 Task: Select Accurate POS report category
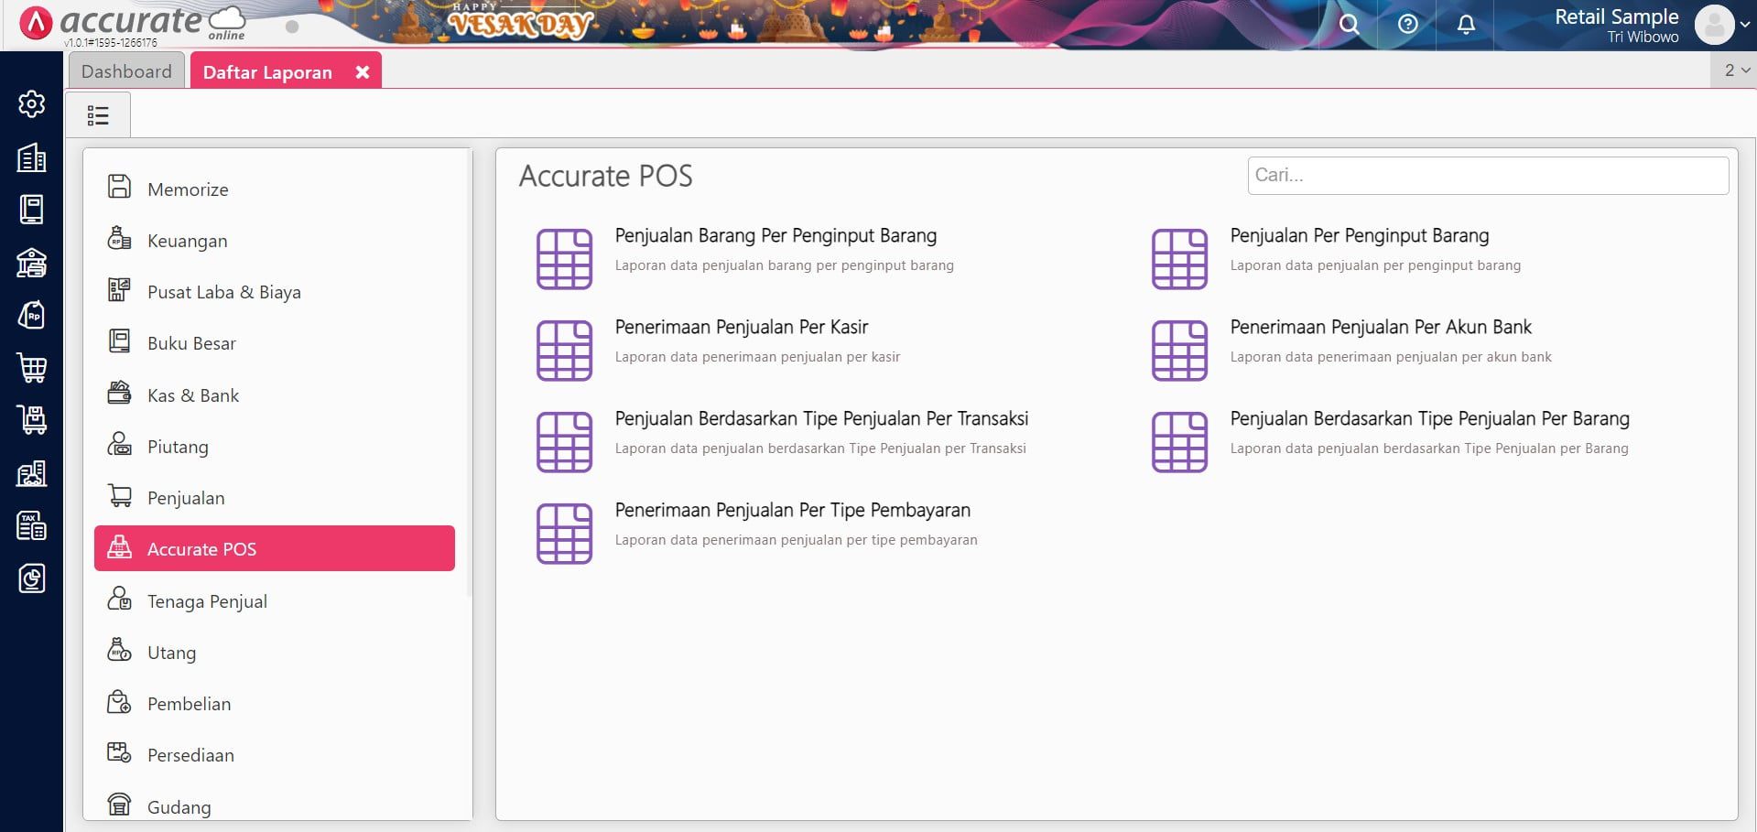(x=274, y=549)
